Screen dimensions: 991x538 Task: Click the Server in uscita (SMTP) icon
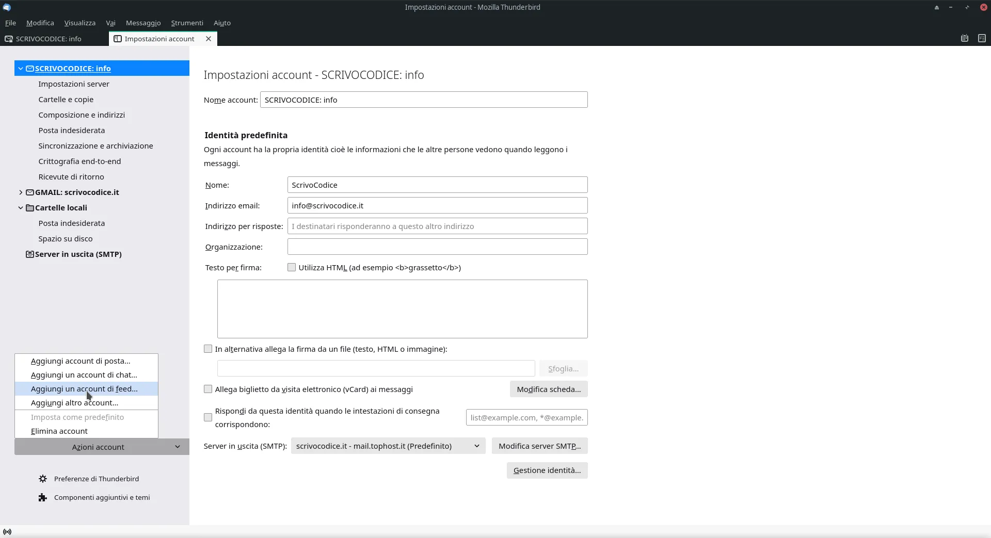coord(30,254)
